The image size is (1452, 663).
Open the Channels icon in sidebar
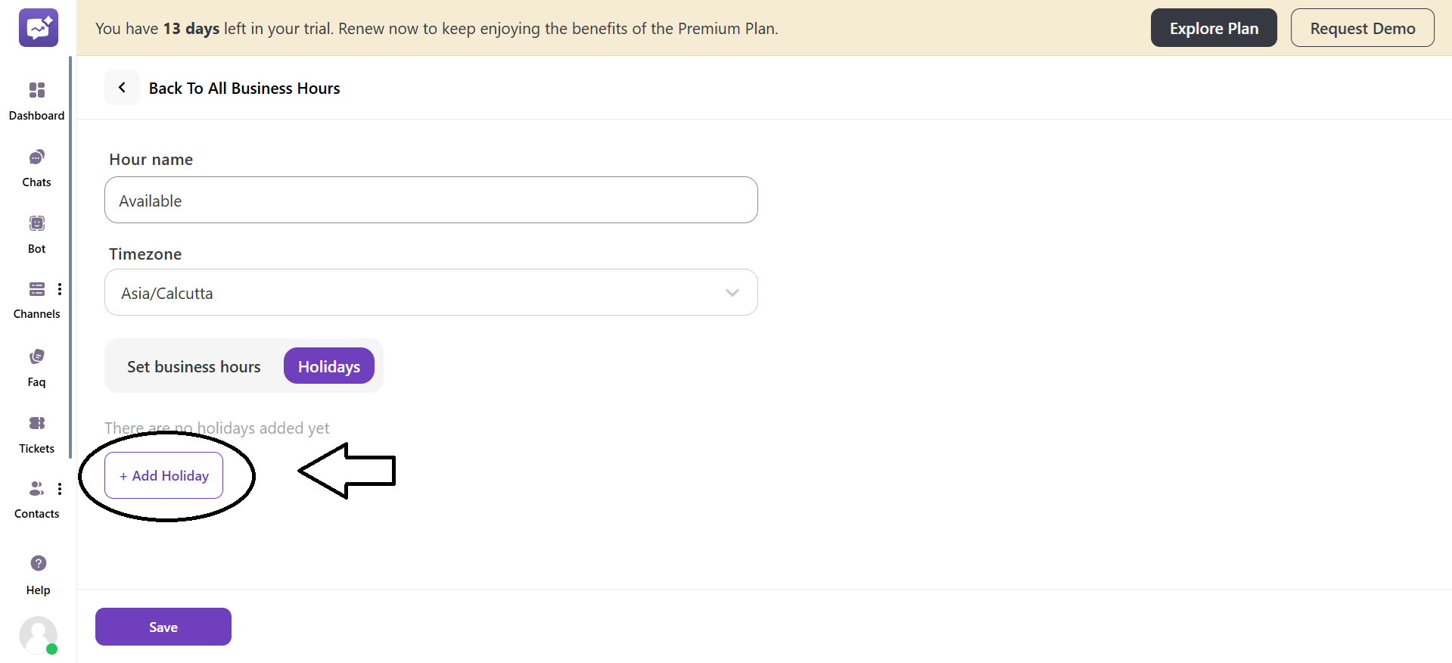[x=36, y=289]
